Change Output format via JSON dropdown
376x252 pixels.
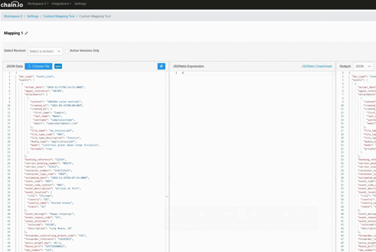coord(363,66)
